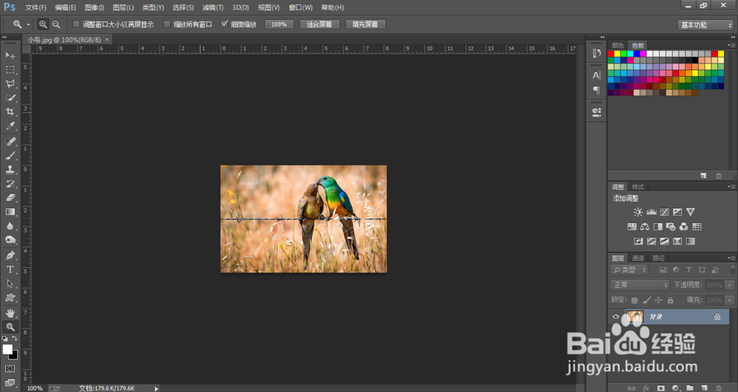
Task: Add a Photo Filter adjustment
Action: click(671, 227)
